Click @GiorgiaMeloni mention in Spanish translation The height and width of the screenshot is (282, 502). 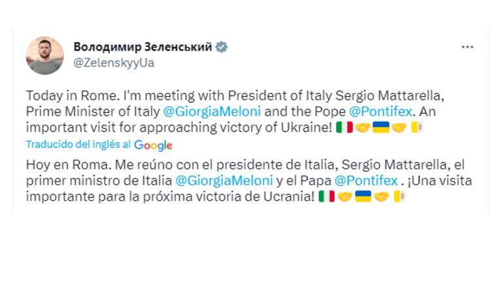pos(224,181)
